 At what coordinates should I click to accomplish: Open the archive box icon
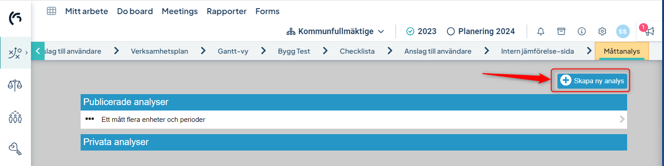pyautogui.click(x=562, y=31)
